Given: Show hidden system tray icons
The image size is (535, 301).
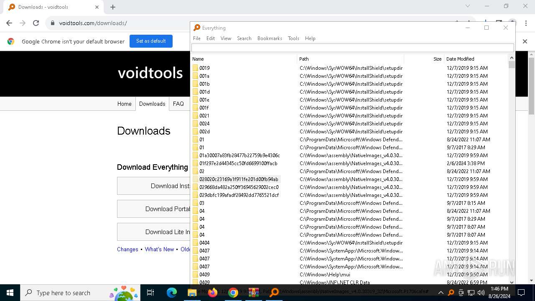Looking at the screenshot, I should tap(441, 293).
